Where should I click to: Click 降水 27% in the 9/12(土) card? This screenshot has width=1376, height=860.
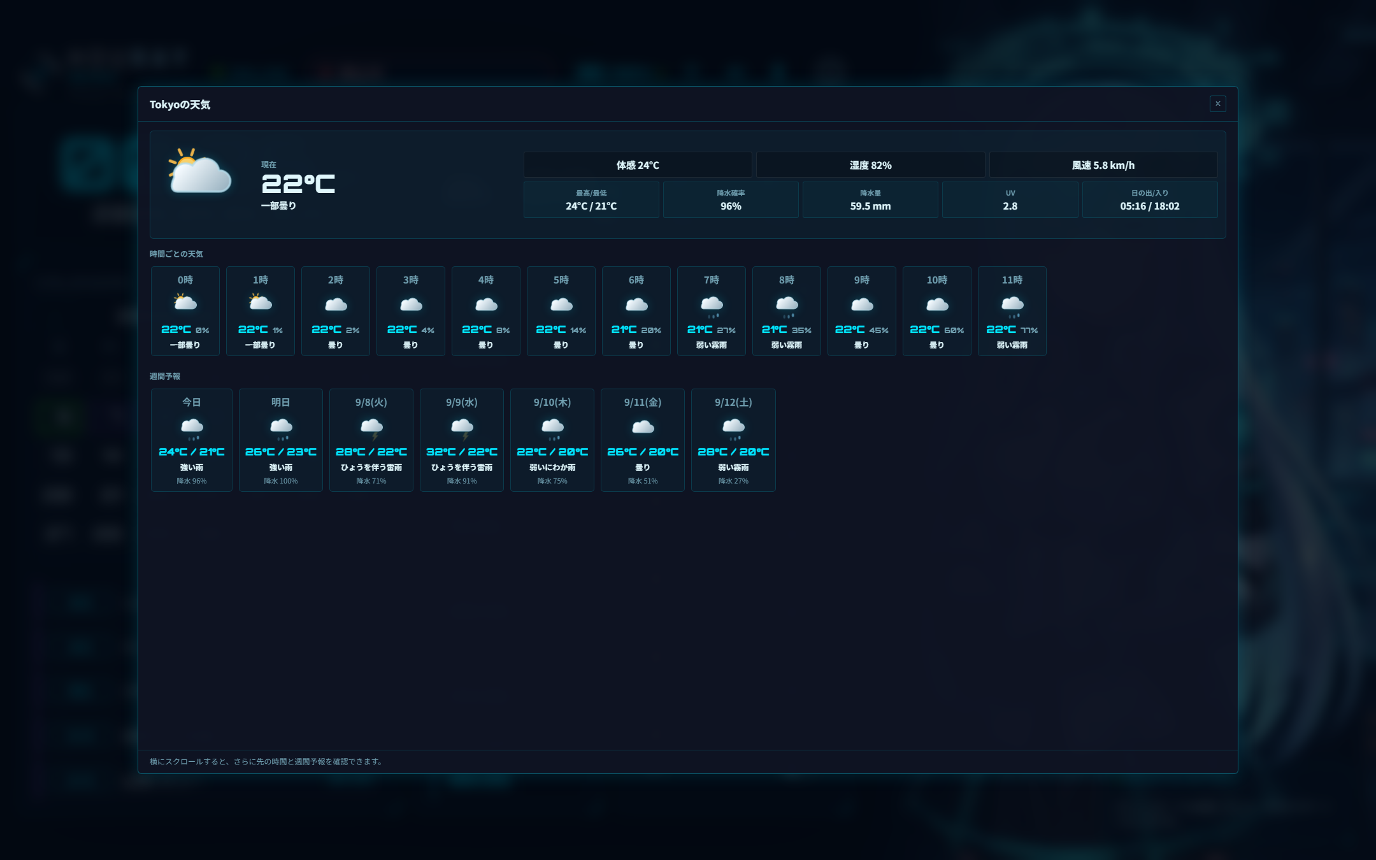(733, 481)
